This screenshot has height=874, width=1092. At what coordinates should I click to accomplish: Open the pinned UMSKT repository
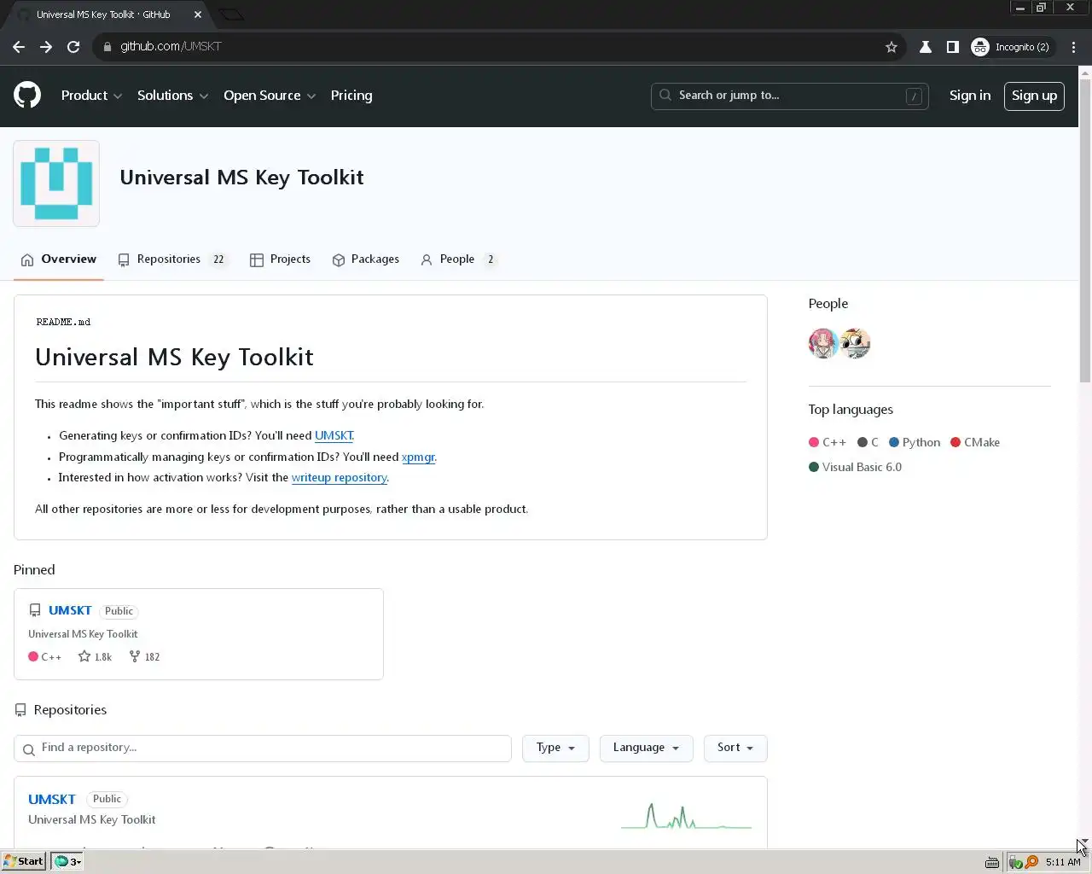tap(70, 610)
